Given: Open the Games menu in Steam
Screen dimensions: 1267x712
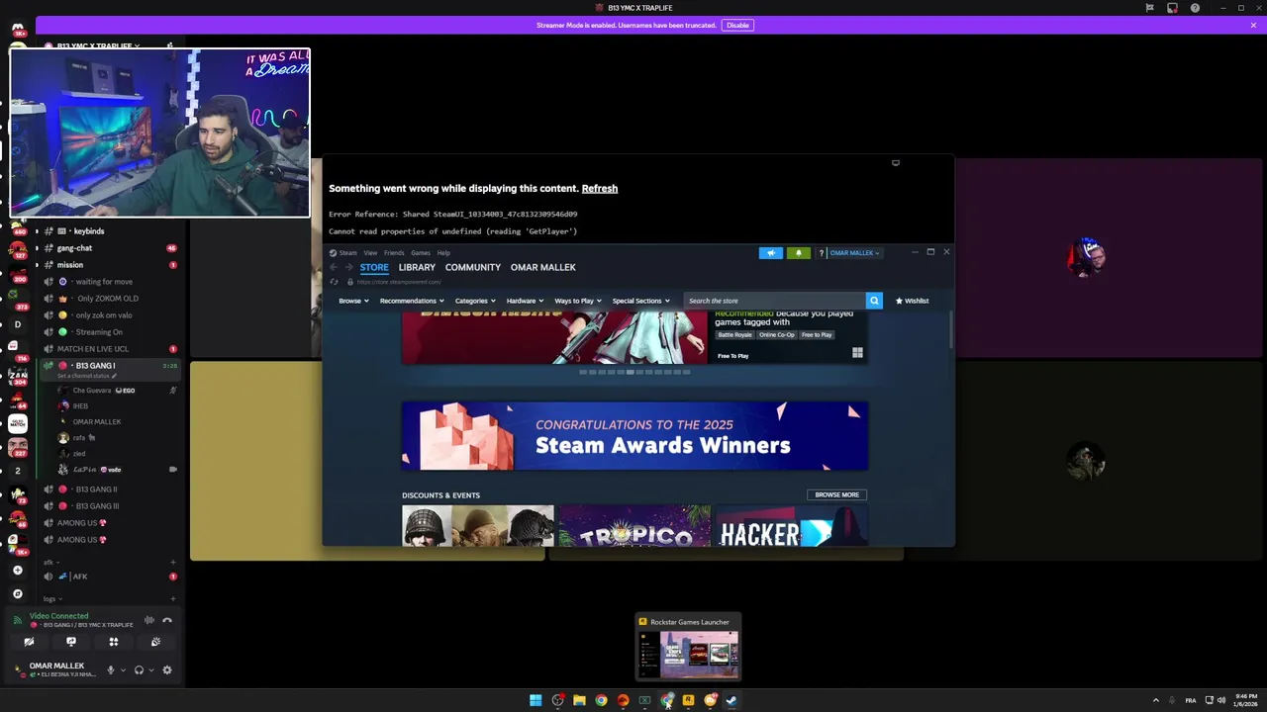Looking at the screenshot, I should pos(421,253).
